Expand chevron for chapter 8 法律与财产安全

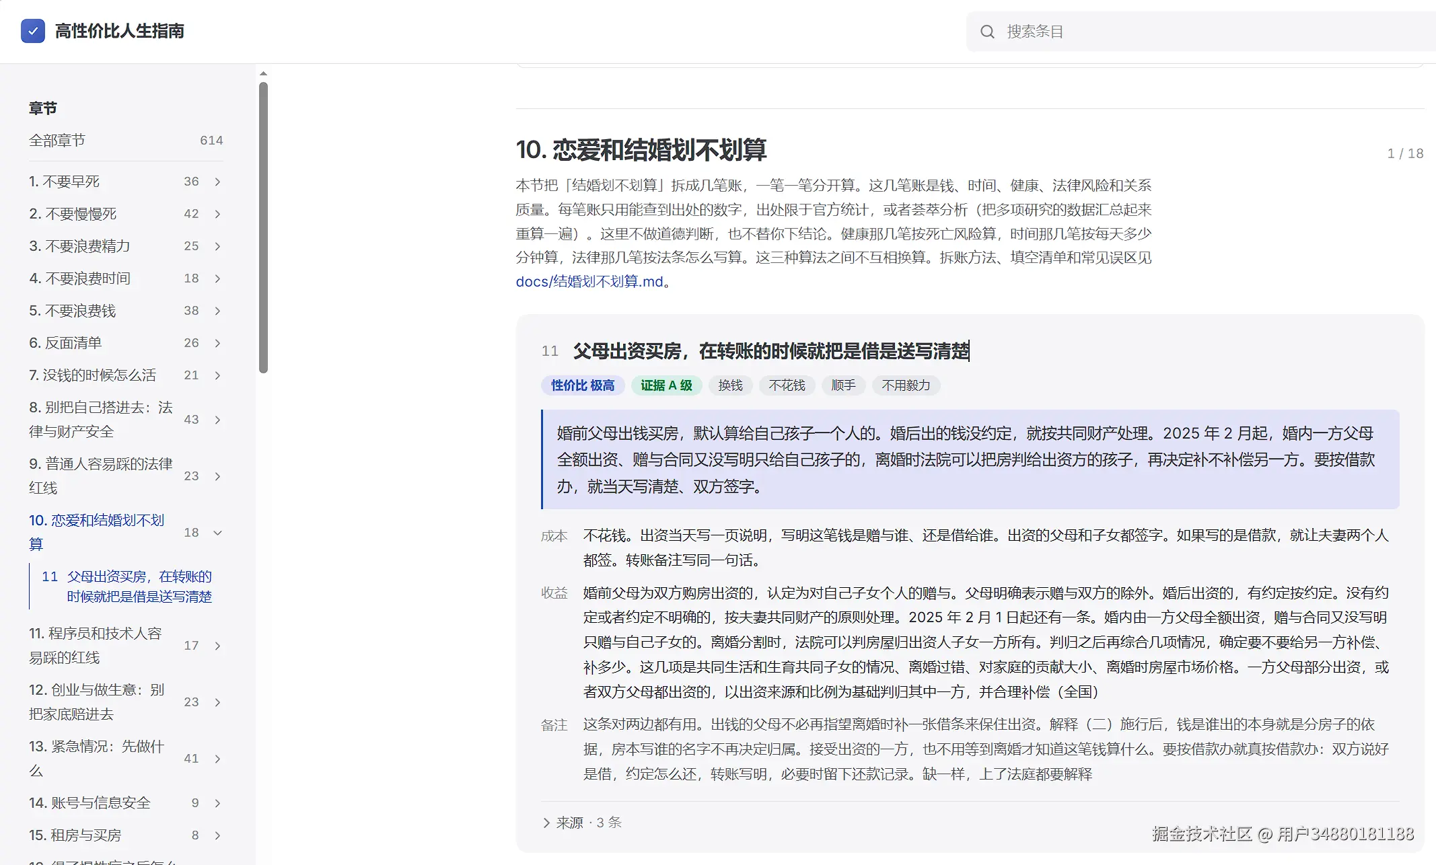click(217, 420)
